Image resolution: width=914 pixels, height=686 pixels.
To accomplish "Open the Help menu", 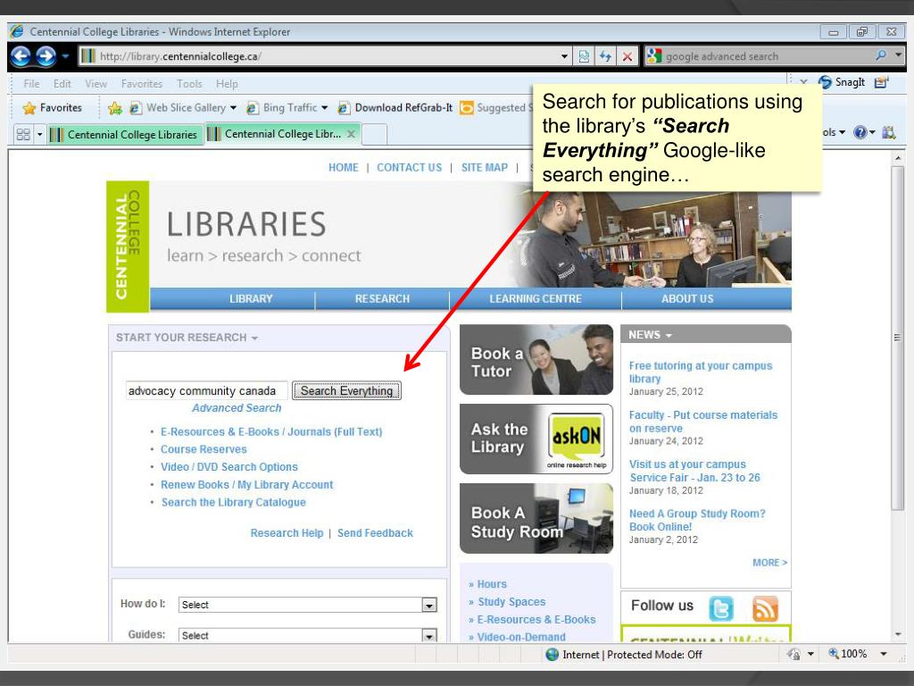I will point(227,83).
